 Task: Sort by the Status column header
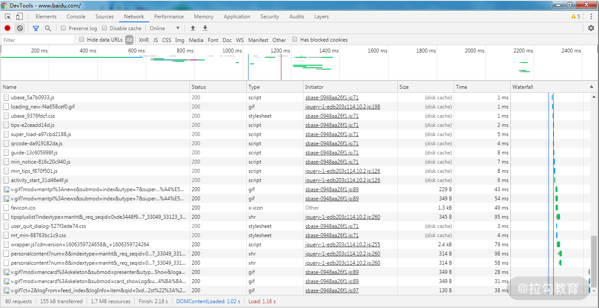(x=218, y=87)
